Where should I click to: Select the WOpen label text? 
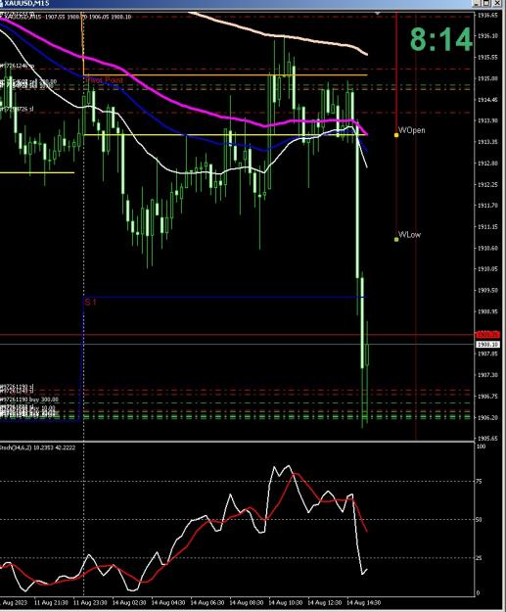[x=412, y=130]
